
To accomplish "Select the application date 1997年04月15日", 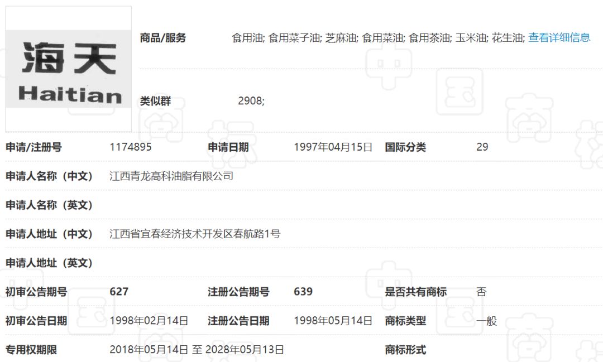I will tap(333, 147).
